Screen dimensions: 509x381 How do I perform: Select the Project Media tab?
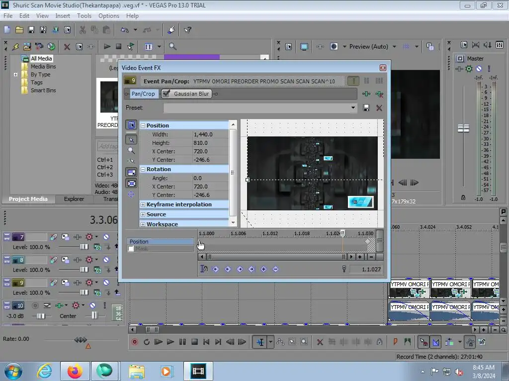(28, 199)
